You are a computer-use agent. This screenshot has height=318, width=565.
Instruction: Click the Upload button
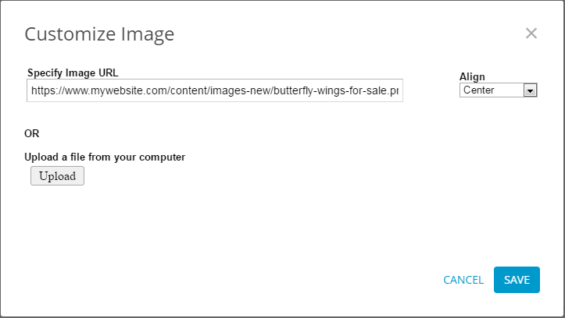click(x=57, y=175)
